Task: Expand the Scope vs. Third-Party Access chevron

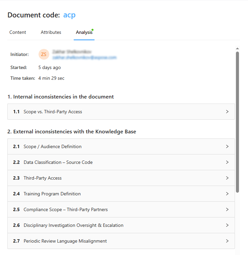Action: click(227, 112)
